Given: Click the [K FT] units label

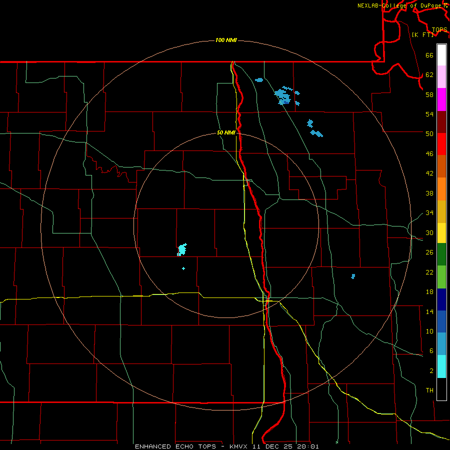Looking at the screenshot, I should click(422, 34).
